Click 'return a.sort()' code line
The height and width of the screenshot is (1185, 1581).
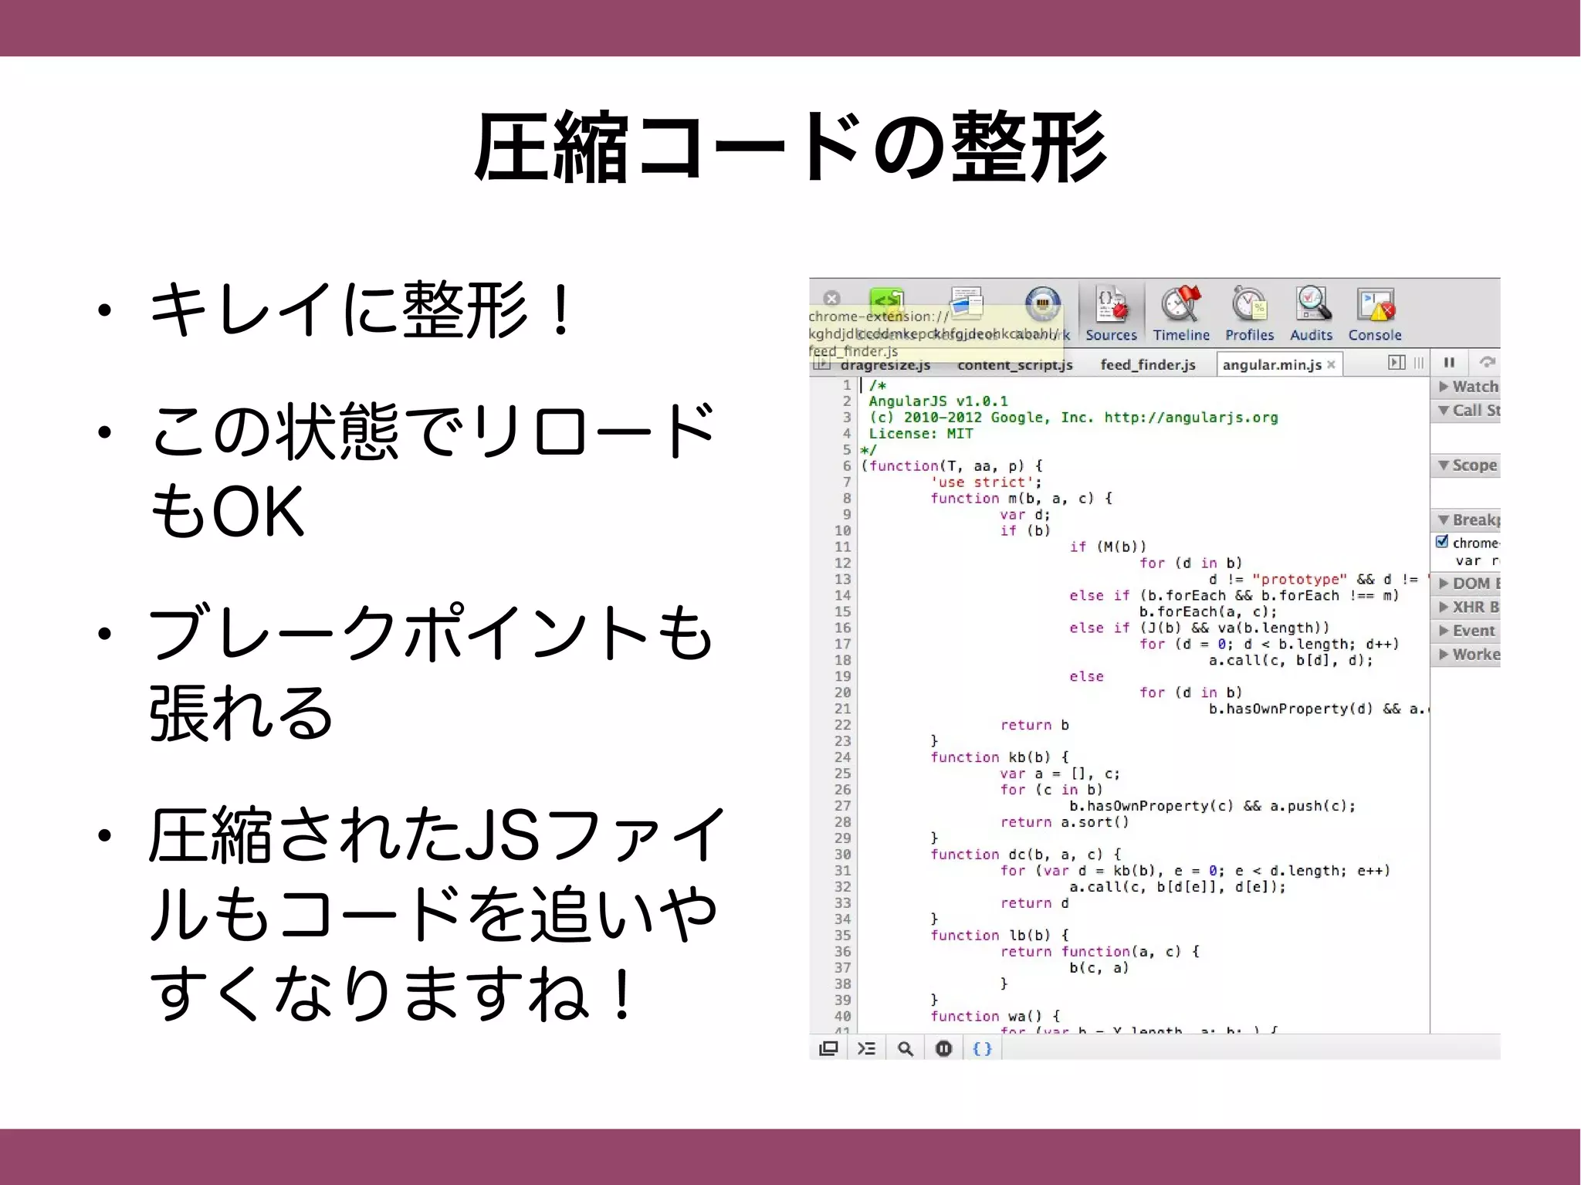[1065, 822]
